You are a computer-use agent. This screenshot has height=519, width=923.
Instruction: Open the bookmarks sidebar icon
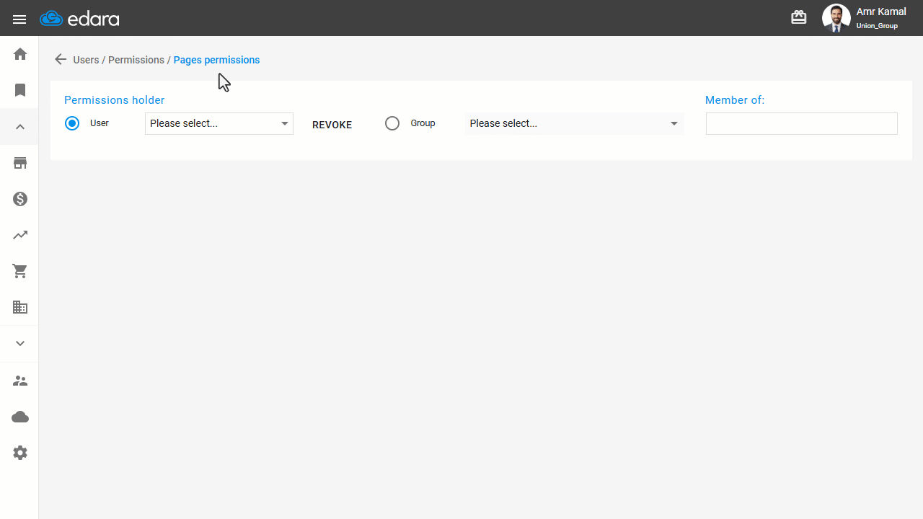tap(20, 90)
